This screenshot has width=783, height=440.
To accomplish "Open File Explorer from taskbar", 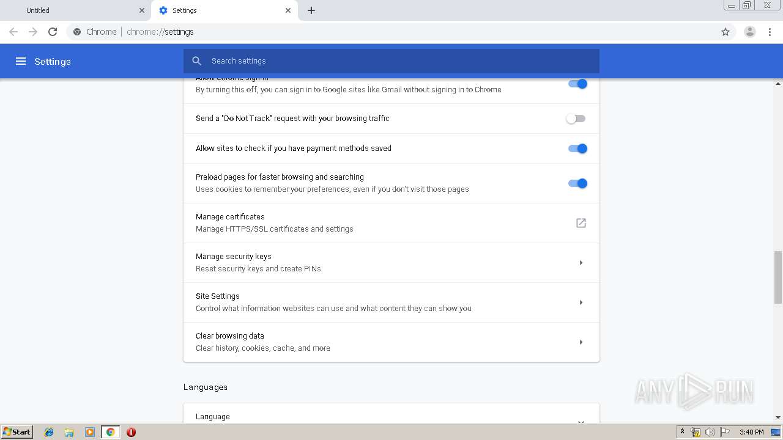I will 69,432.
